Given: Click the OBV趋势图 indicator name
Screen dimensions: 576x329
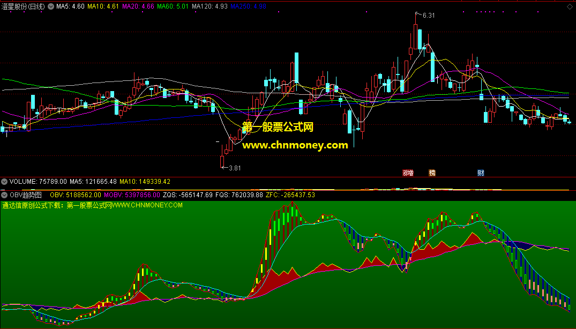Looking at the screenshot, I should pyautogui.click(x=26, y=195).
